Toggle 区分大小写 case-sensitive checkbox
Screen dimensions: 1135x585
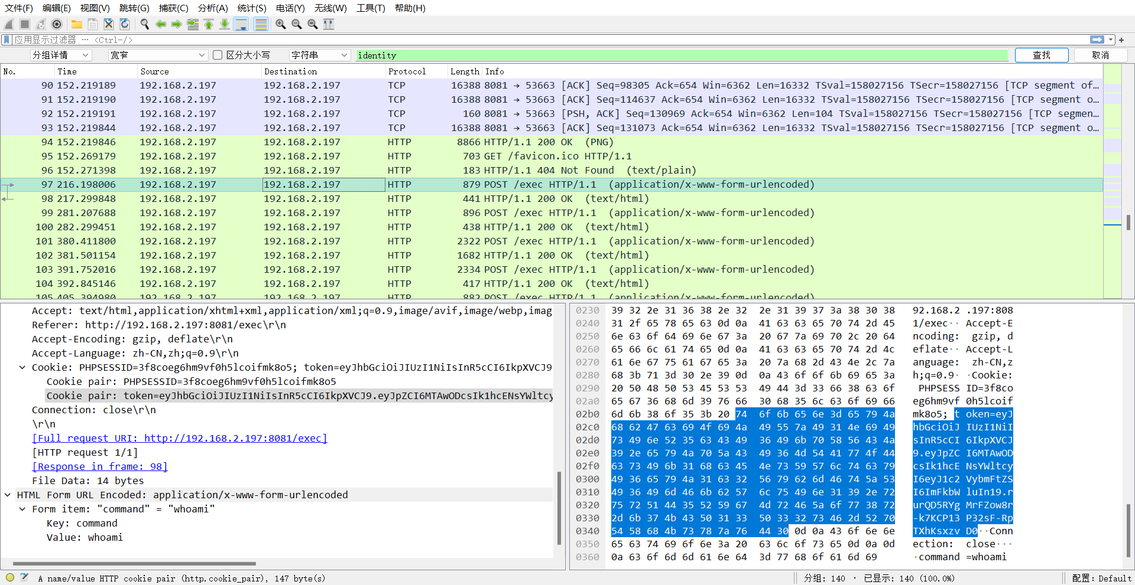[218, 55]
